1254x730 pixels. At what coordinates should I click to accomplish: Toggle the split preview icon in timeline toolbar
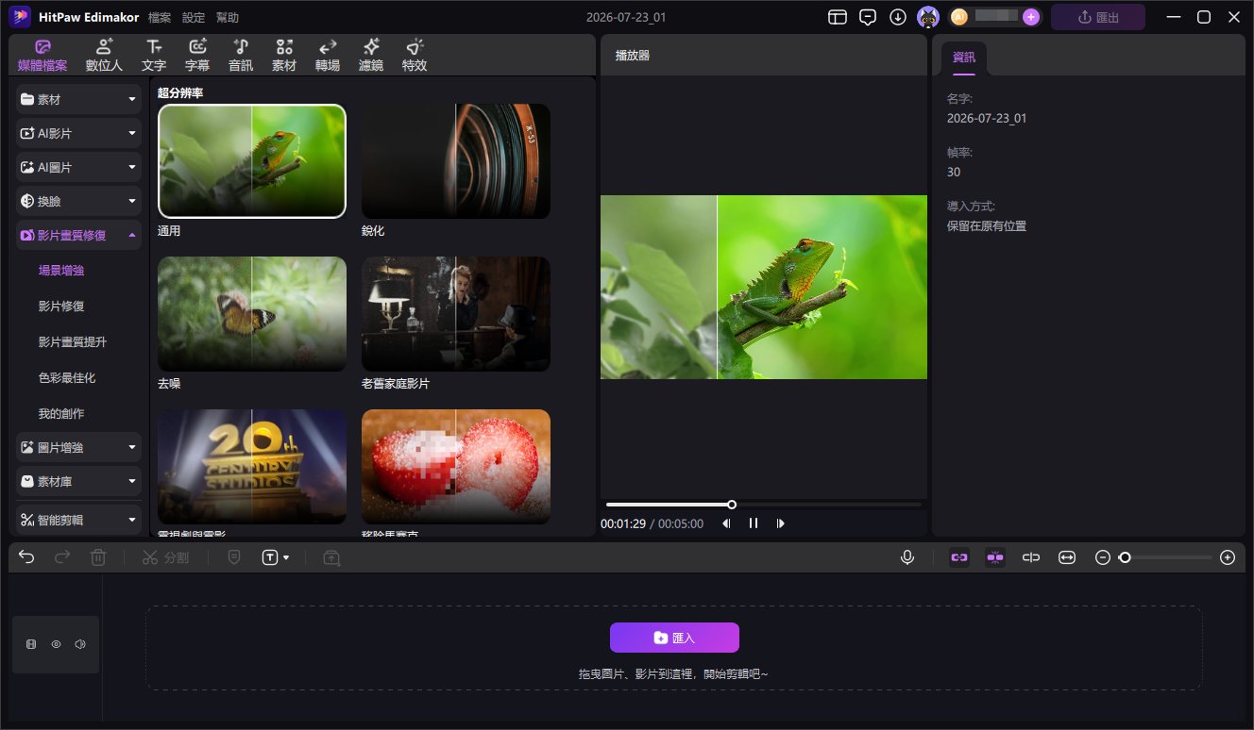[1031, 557]
